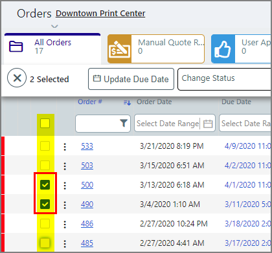Open the Downtown Print Center site selector
The height and width of the screenshot is (253, 272).
(x=100, y=14)
